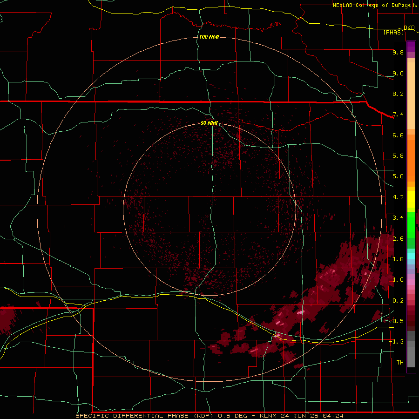Click the -1.3 scale value

pos(396,342)
